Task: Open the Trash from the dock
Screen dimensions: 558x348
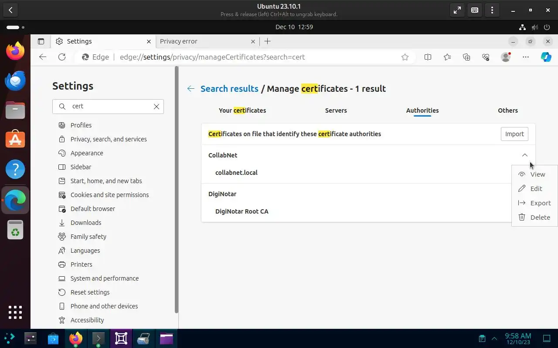Action: [15, 230]
